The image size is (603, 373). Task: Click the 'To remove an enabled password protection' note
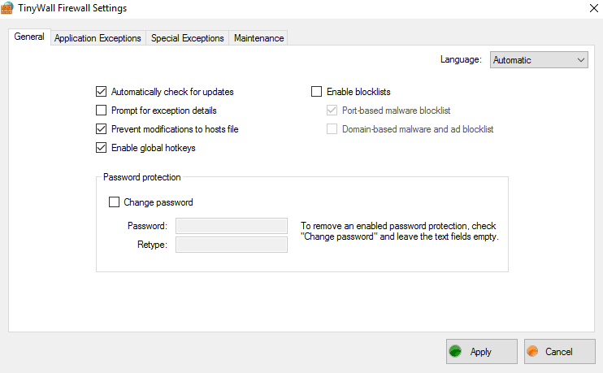tap(400, 231)
